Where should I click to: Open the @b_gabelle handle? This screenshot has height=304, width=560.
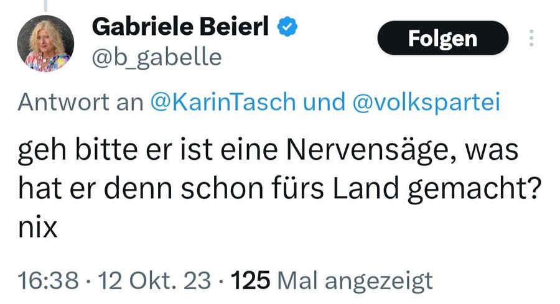pyautogui.click(x=157, y=58)
